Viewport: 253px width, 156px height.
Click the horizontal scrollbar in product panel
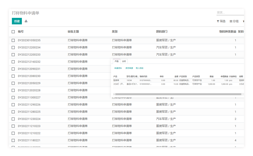tap(178, 94)
